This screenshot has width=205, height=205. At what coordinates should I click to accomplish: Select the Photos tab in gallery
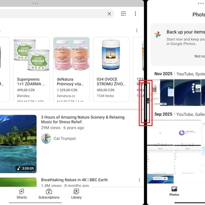pyautogui.click(x=174, y=191)
